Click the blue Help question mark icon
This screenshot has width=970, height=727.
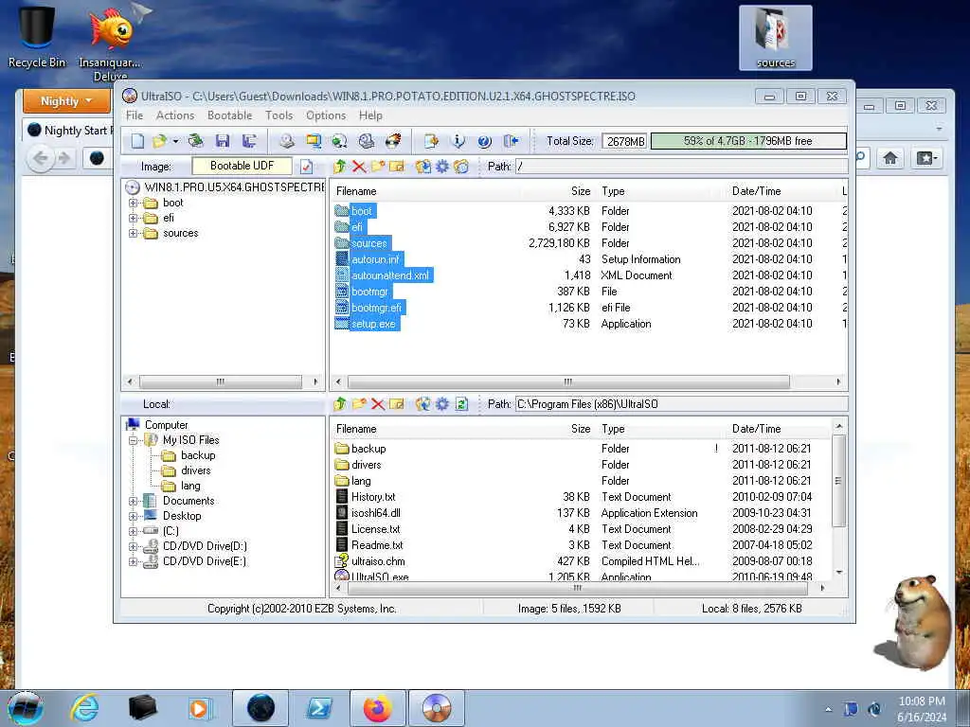pos(484,142)
